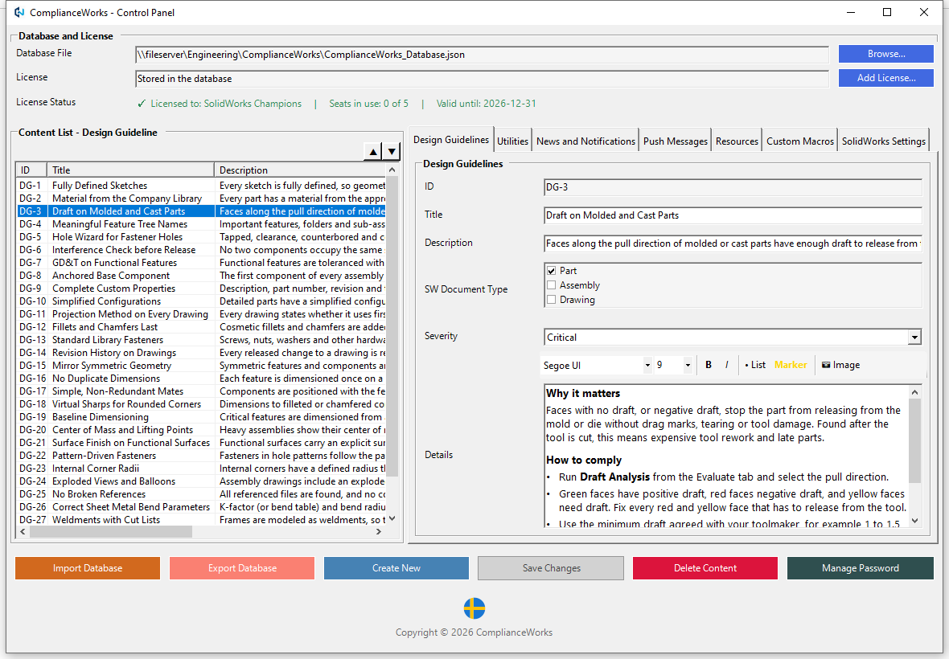Click the ComplianceWorks app icon in title bar
949x659 pixels.
[19, 12]
